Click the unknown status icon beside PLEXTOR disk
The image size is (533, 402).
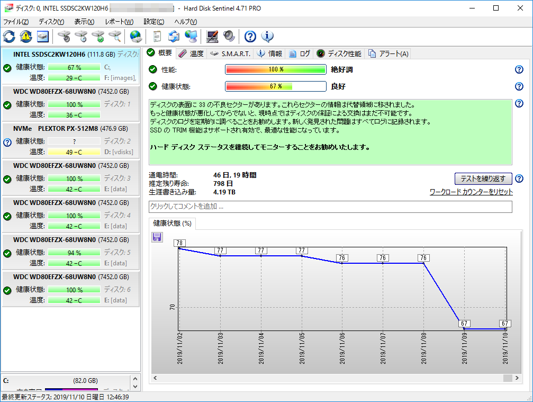tap(7, 142)
